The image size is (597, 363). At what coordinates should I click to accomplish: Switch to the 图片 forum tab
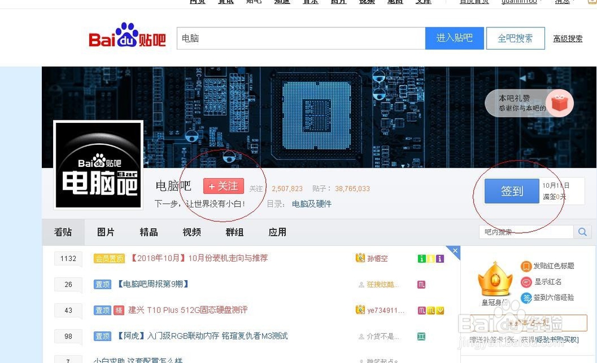pyautogui.click(x=105, y=232)
